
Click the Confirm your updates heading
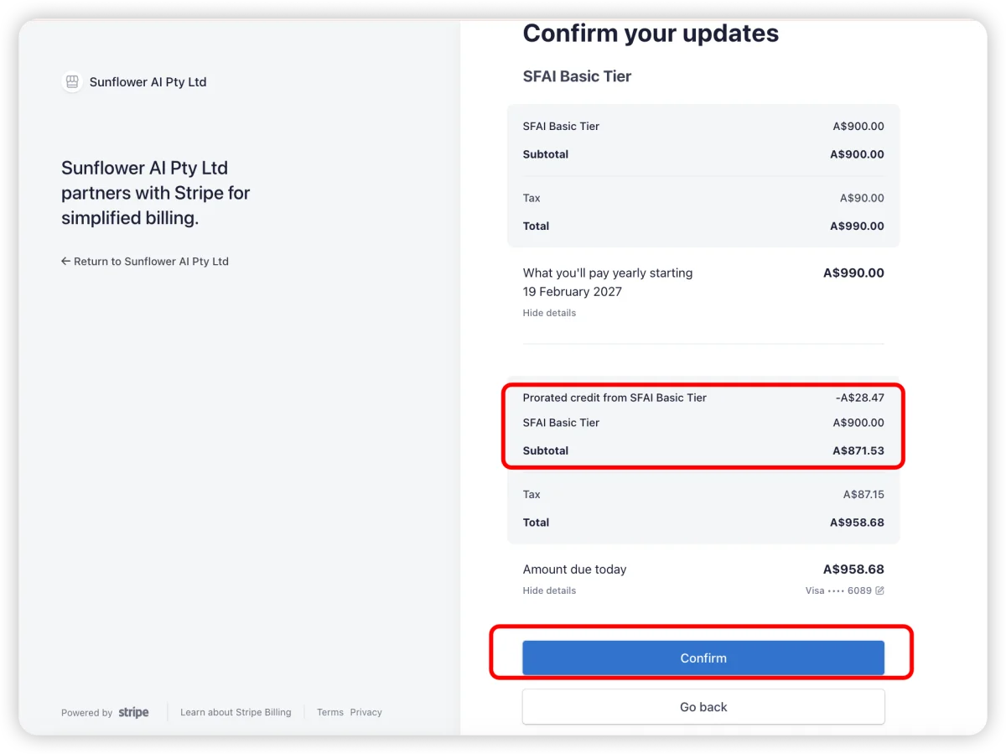(651, 34)
